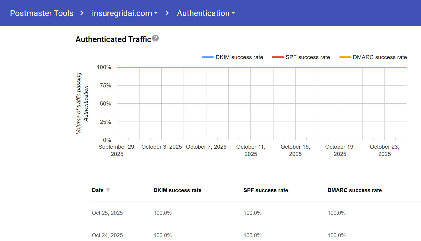Go to Postmaster Tools home
The width and height of the screenshot is (421, 241).
[x=42, y=13]
